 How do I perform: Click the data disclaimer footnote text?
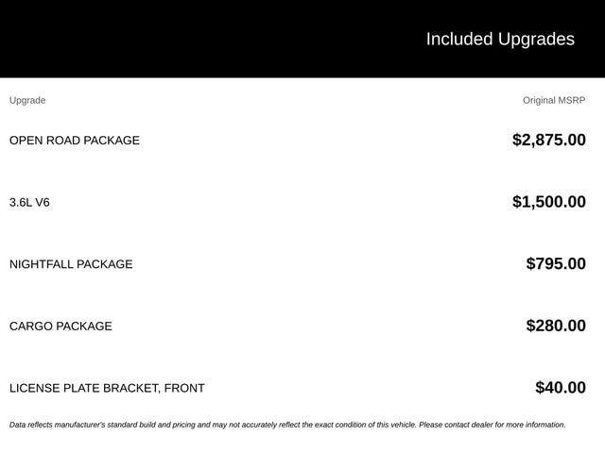287,425
